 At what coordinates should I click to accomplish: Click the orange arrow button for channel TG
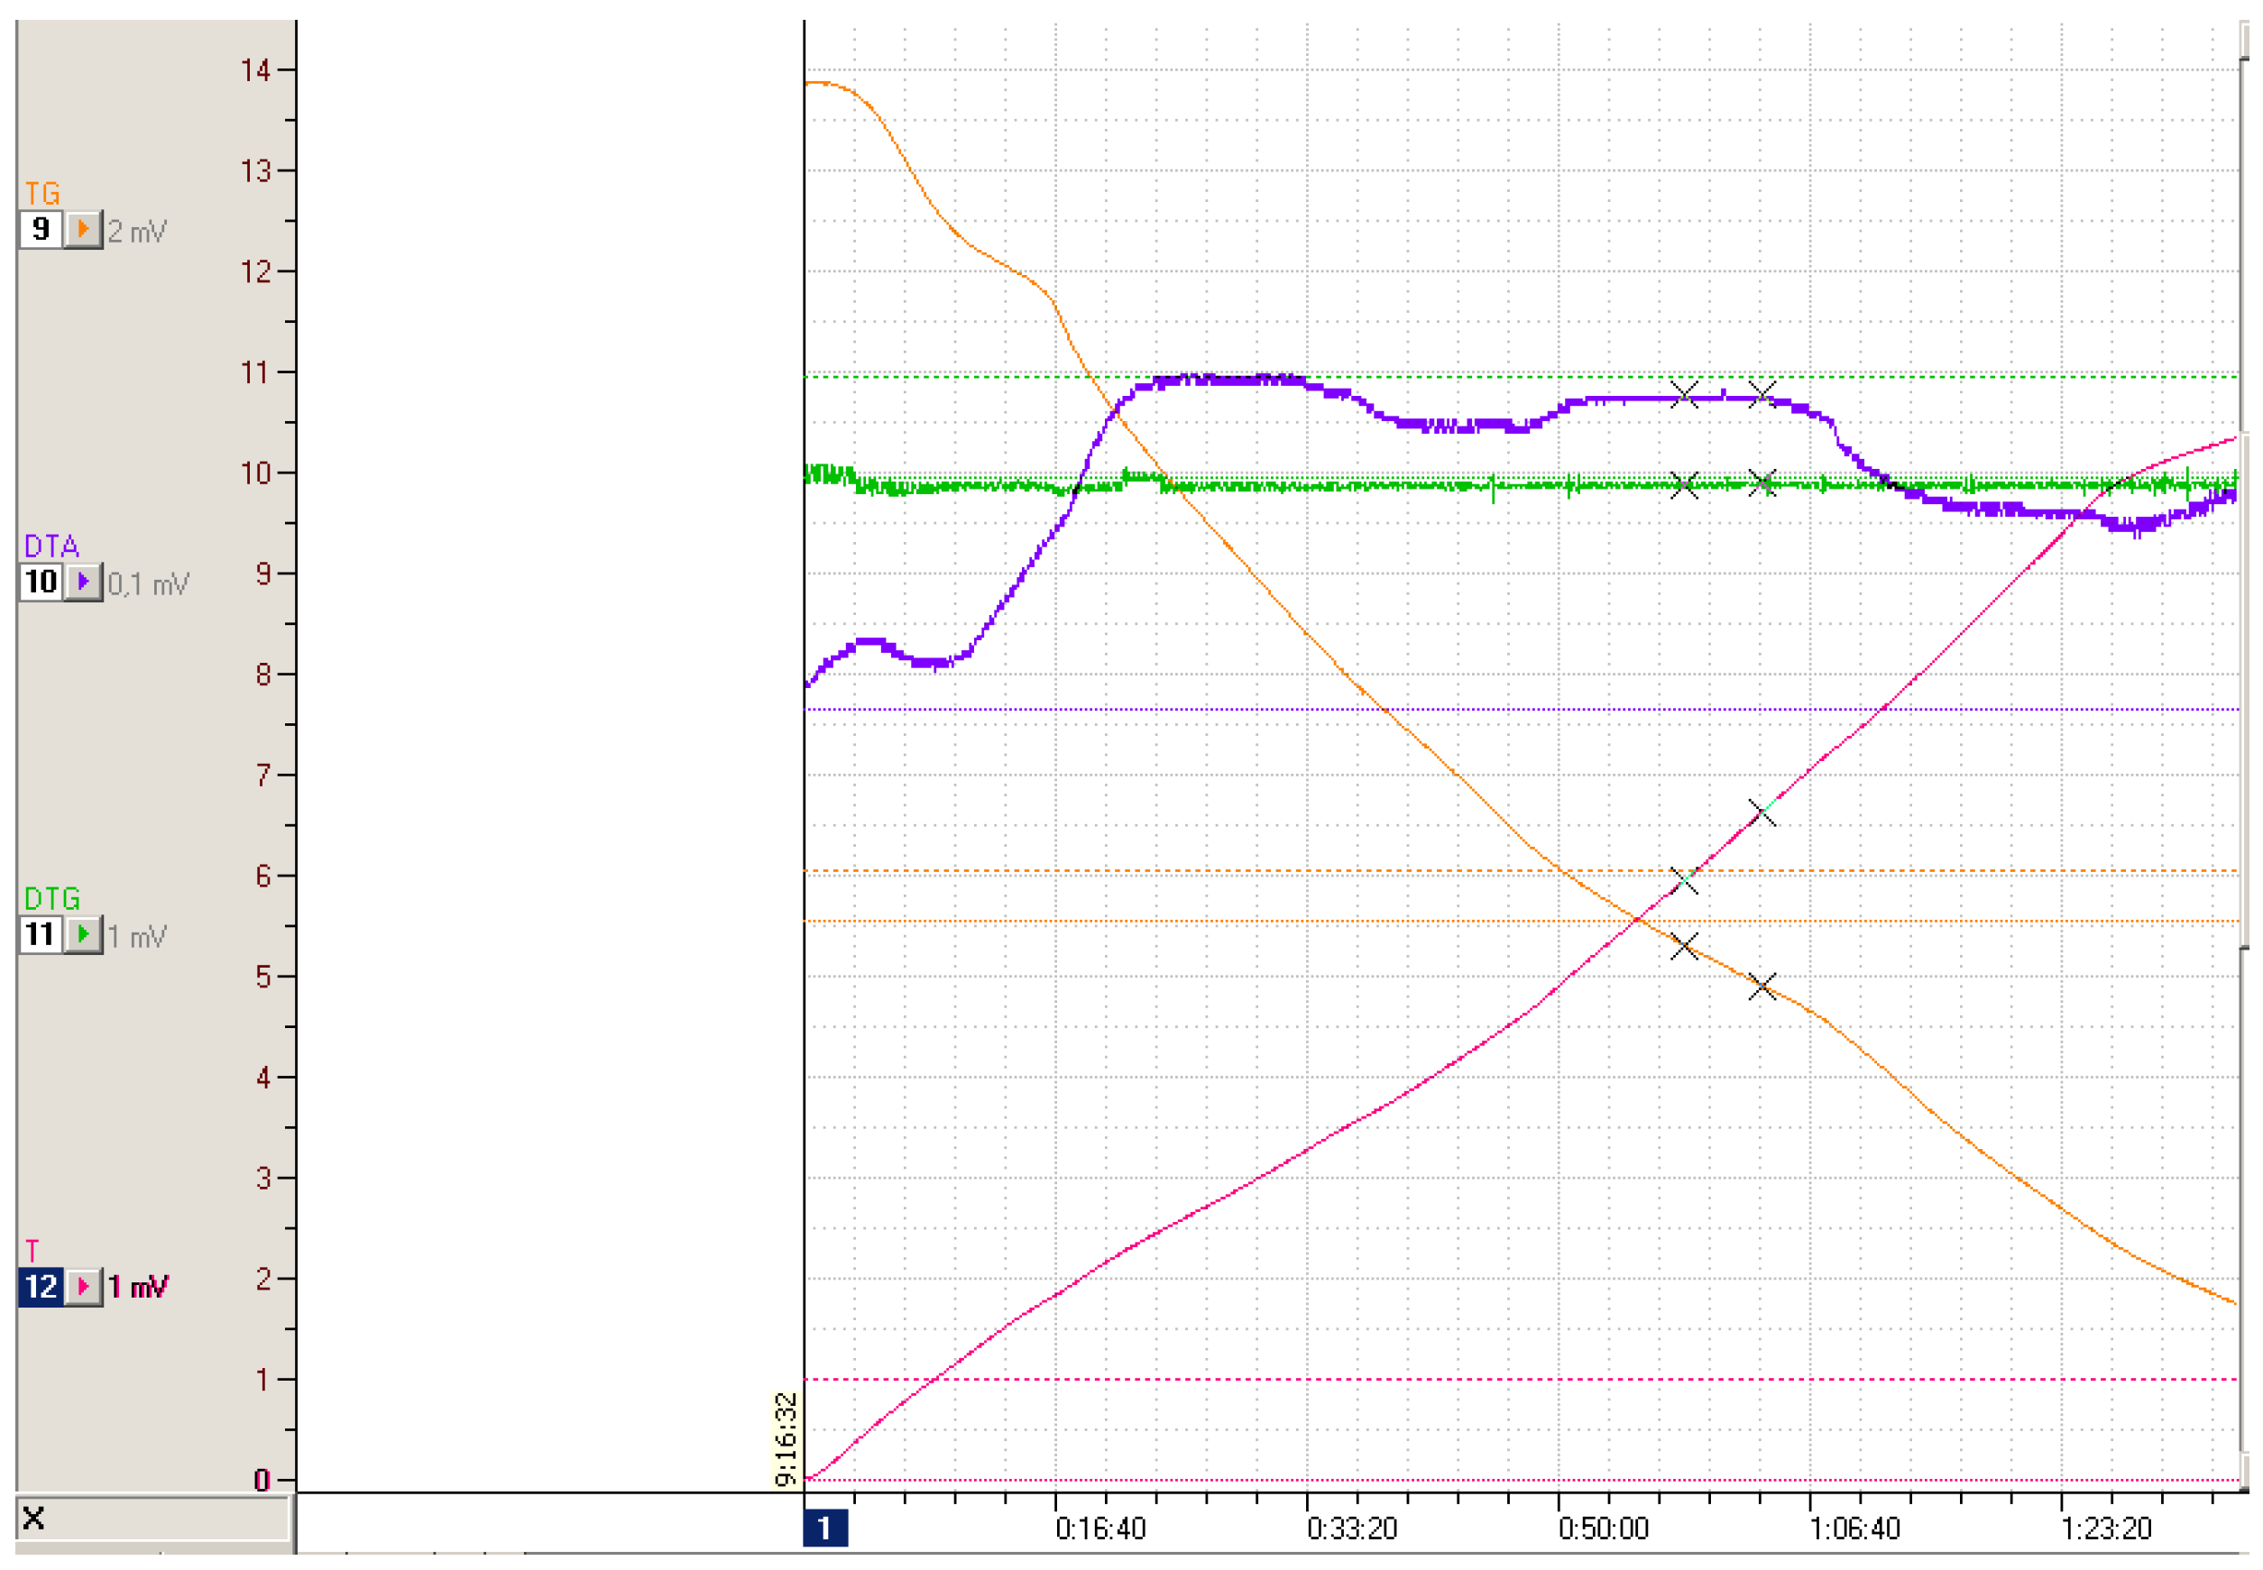[x=84, y=229]
